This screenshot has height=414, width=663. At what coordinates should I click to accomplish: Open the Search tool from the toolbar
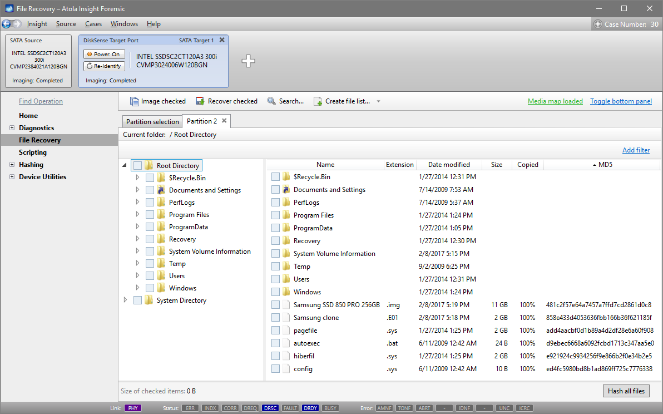[x=271, y=101]
